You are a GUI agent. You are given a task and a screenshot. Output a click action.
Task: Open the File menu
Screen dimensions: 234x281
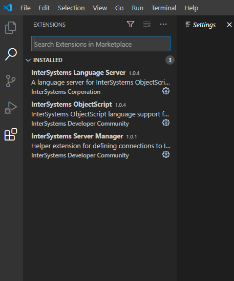[x=26, y=8]
